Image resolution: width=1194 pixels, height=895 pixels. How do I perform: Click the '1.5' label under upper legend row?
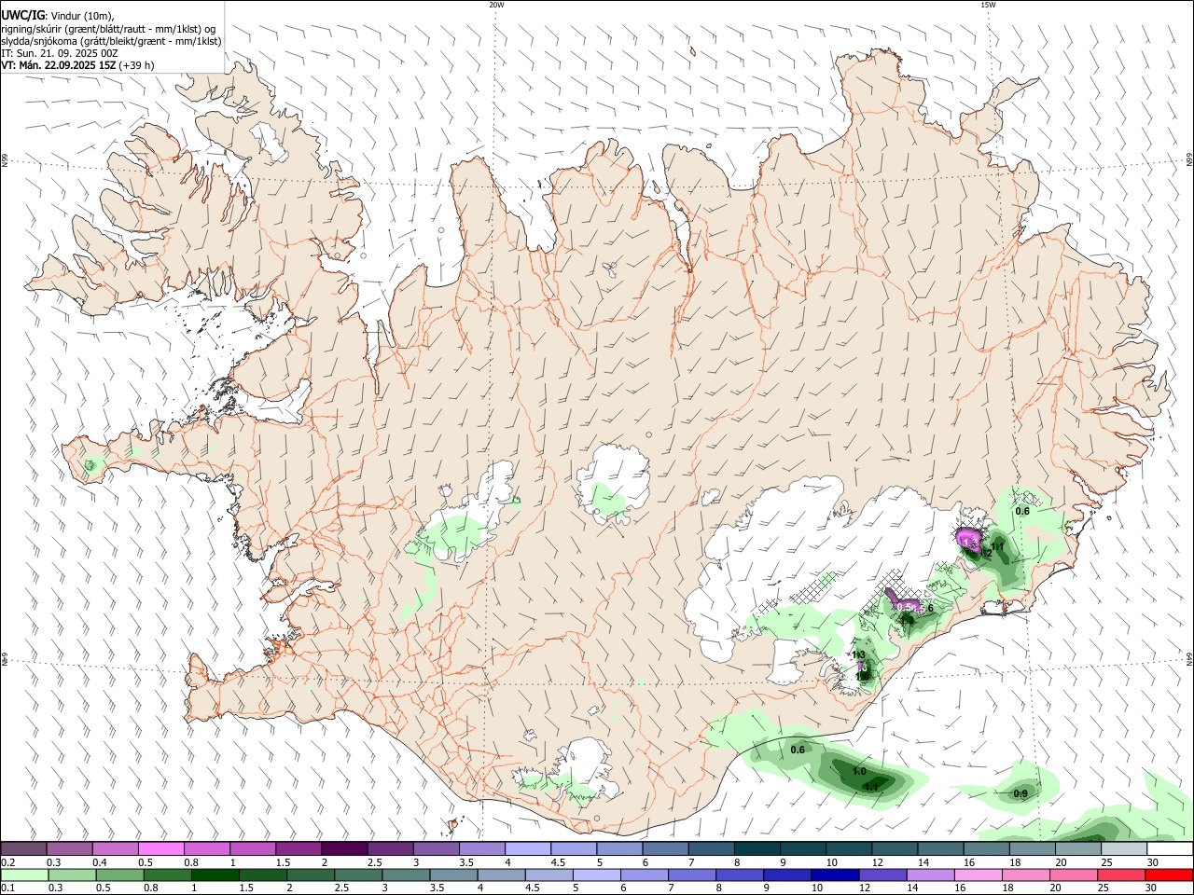283,862
